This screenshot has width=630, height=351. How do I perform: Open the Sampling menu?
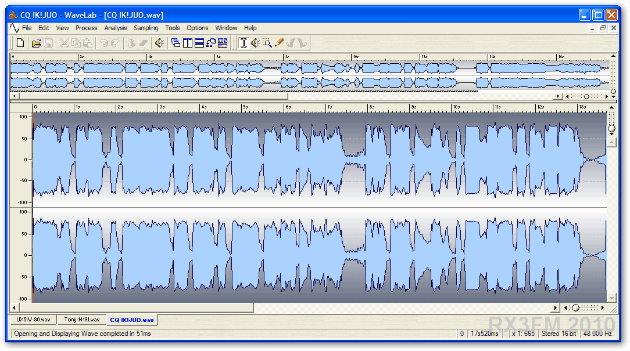tap(146, 28)
